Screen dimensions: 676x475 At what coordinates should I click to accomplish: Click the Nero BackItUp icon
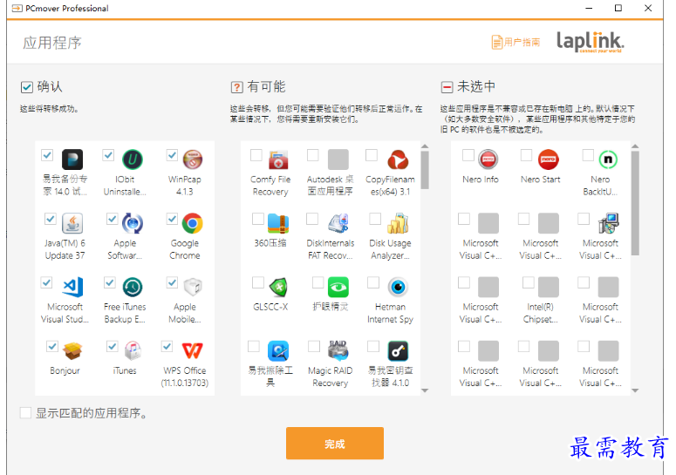coord(608,159)
